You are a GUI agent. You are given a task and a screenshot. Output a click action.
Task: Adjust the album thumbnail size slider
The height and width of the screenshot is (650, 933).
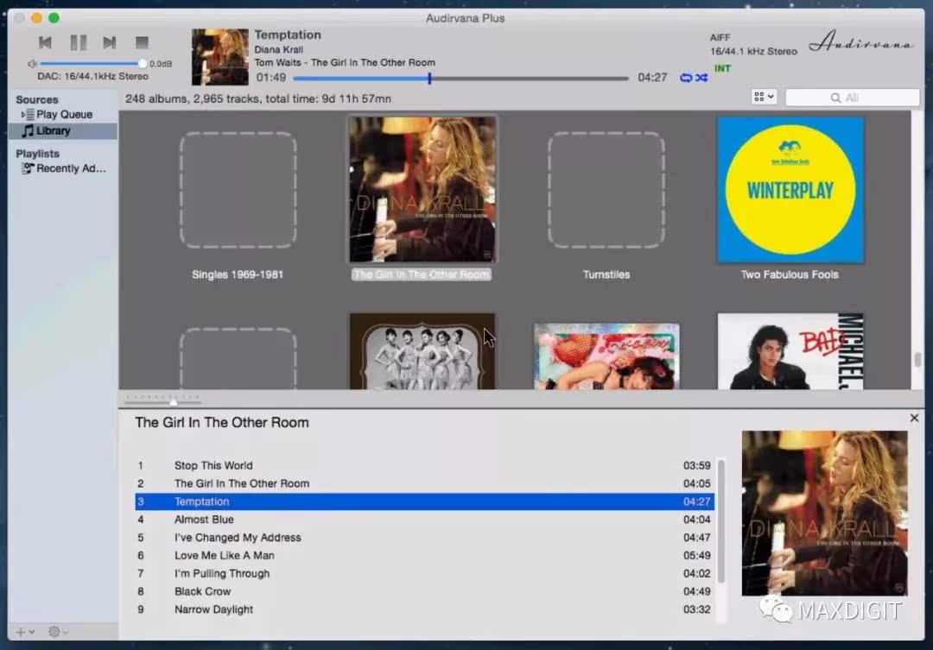pos(173,402)
